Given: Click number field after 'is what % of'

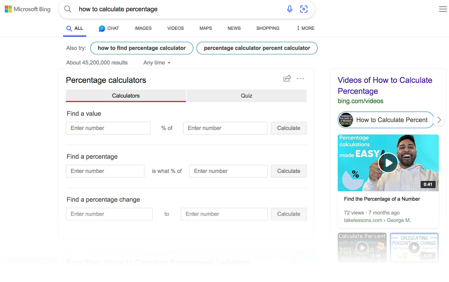Looking at the screenshot, I should 228,171.
